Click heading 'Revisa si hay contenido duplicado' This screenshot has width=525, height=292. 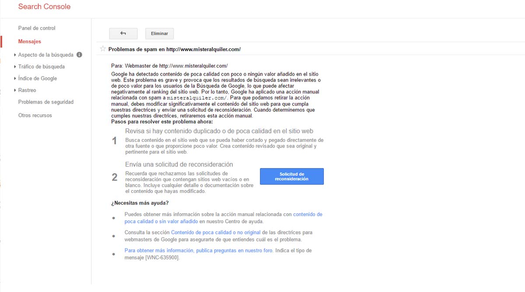pyautogui.click(x=219, y=131)
